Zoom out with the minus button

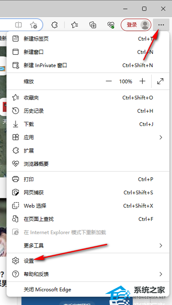click(x=109, y=81)
